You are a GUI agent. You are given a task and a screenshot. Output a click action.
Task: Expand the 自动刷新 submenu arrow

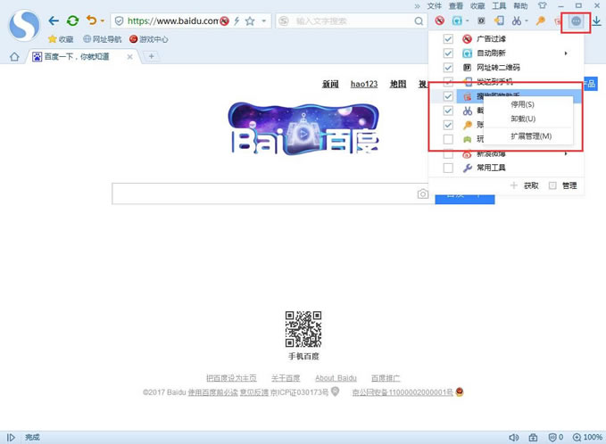coord(566,53)
